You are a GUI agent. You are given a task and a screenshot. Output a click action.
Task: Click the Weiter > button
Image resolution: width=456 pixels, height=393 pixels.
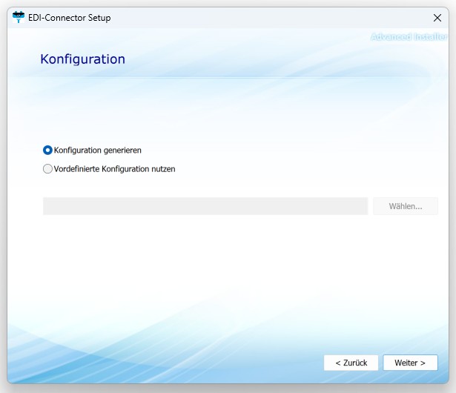point(410,363)
